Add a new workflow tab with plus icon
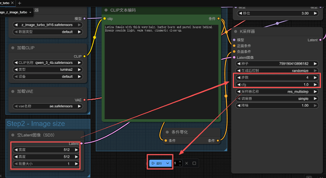The image size is (326, 178). coord(19,3)
